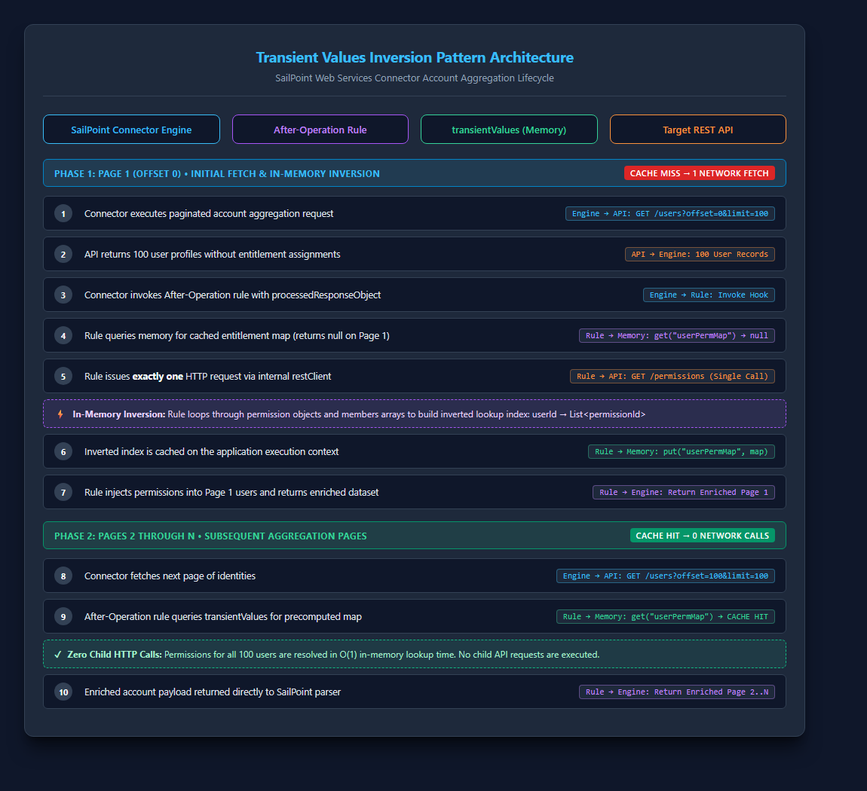Click the 'API → Engine: 100 User Records' tag

click(x=700, y=254)
